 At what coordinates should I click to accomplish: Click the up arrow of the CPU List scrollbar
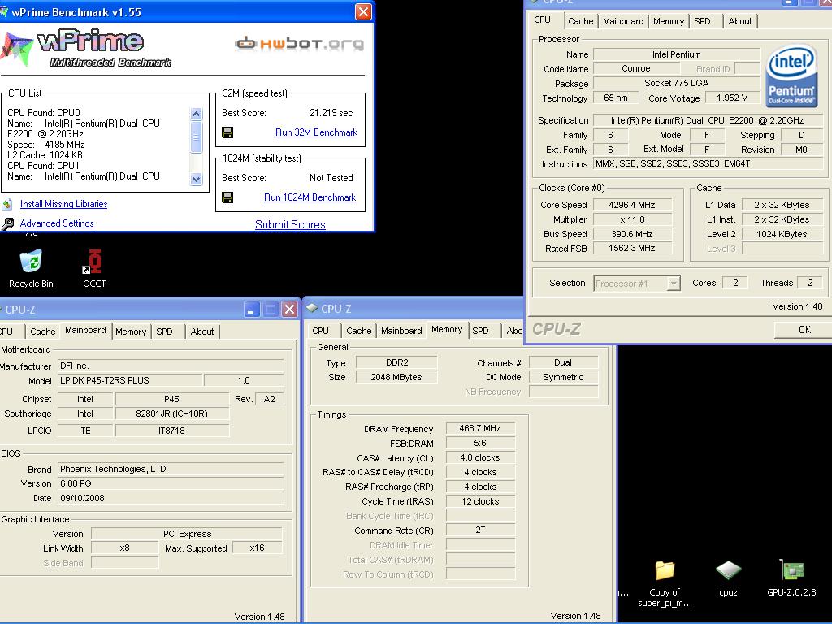click(197, 114)
